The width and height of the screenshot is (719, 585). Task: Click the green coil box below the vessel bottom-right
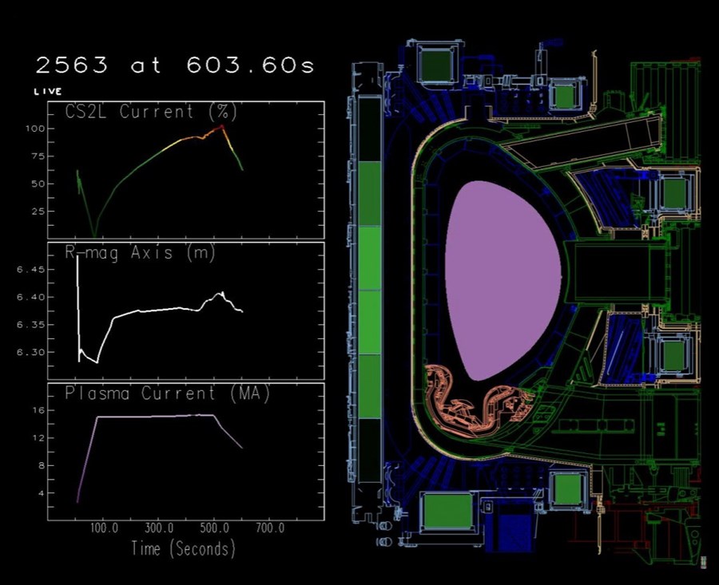(x=568, y=489)
